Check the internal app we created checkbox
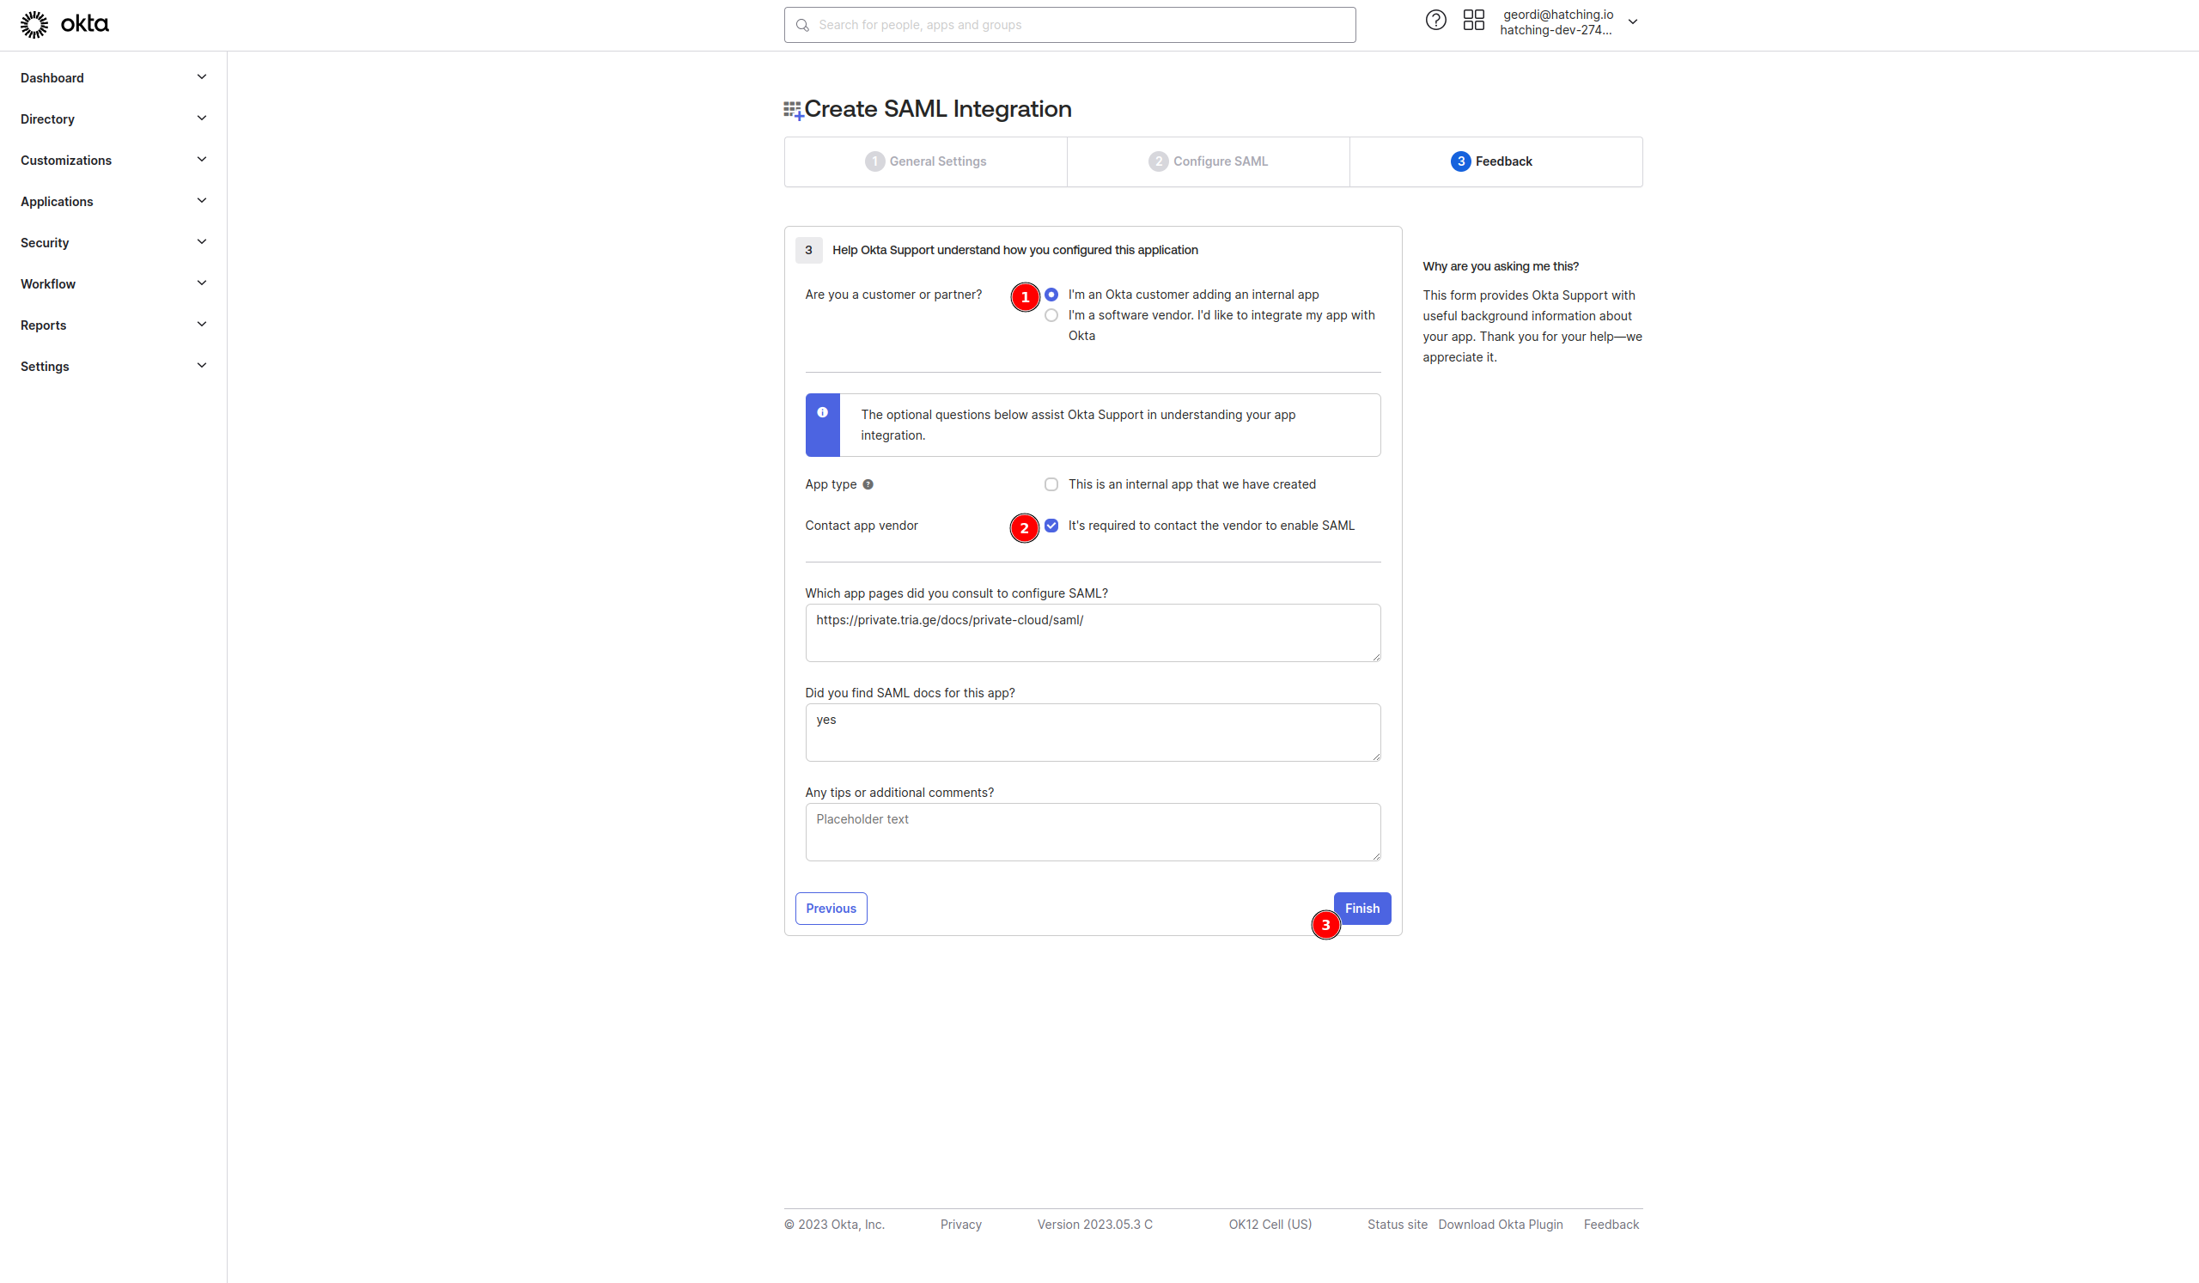 coord(1051,485)
